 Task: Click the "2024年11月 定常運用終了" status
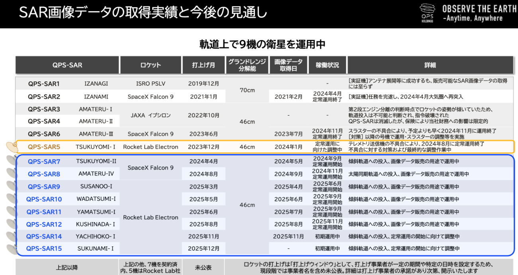[x=327, y=134]
